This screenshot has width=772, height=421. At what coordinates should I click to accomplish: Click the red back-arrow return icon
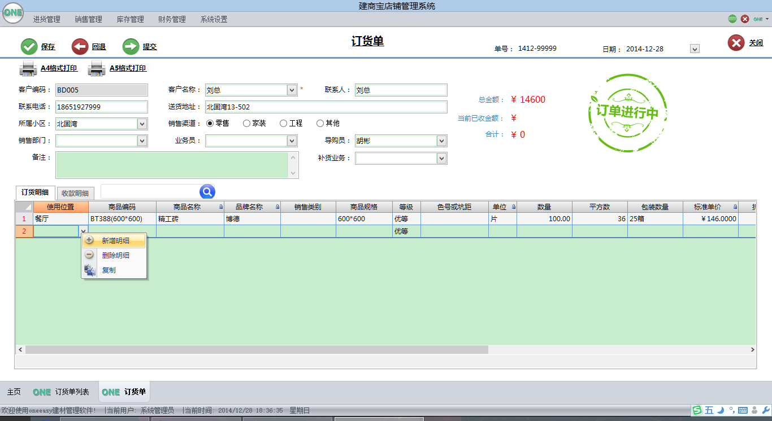pyautogui.click(x=80, y=46)
